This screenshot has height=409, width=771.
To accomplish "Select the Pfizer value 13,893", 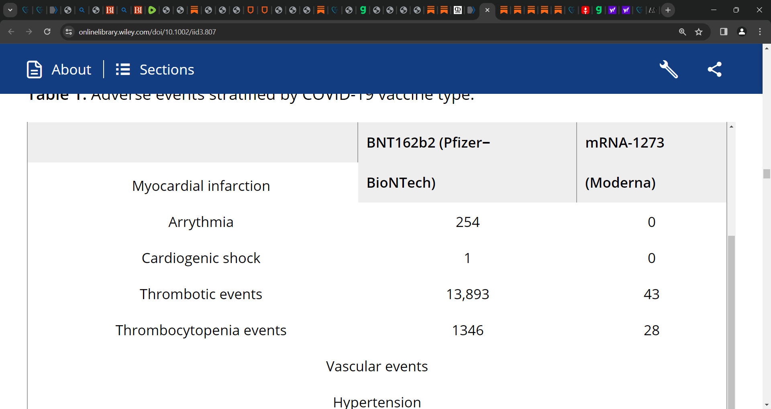I will [x=467, y=294].
